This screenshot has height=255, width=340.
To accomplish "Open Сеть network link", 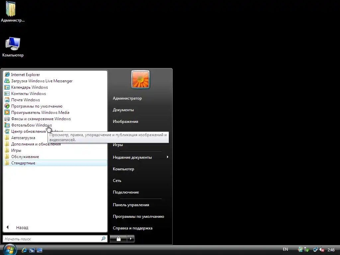I will 117,180.
